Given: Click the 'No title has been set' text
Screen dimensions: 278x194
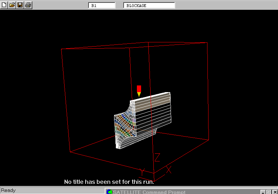Looking at the screenshot, I should (x=109, y=182).
